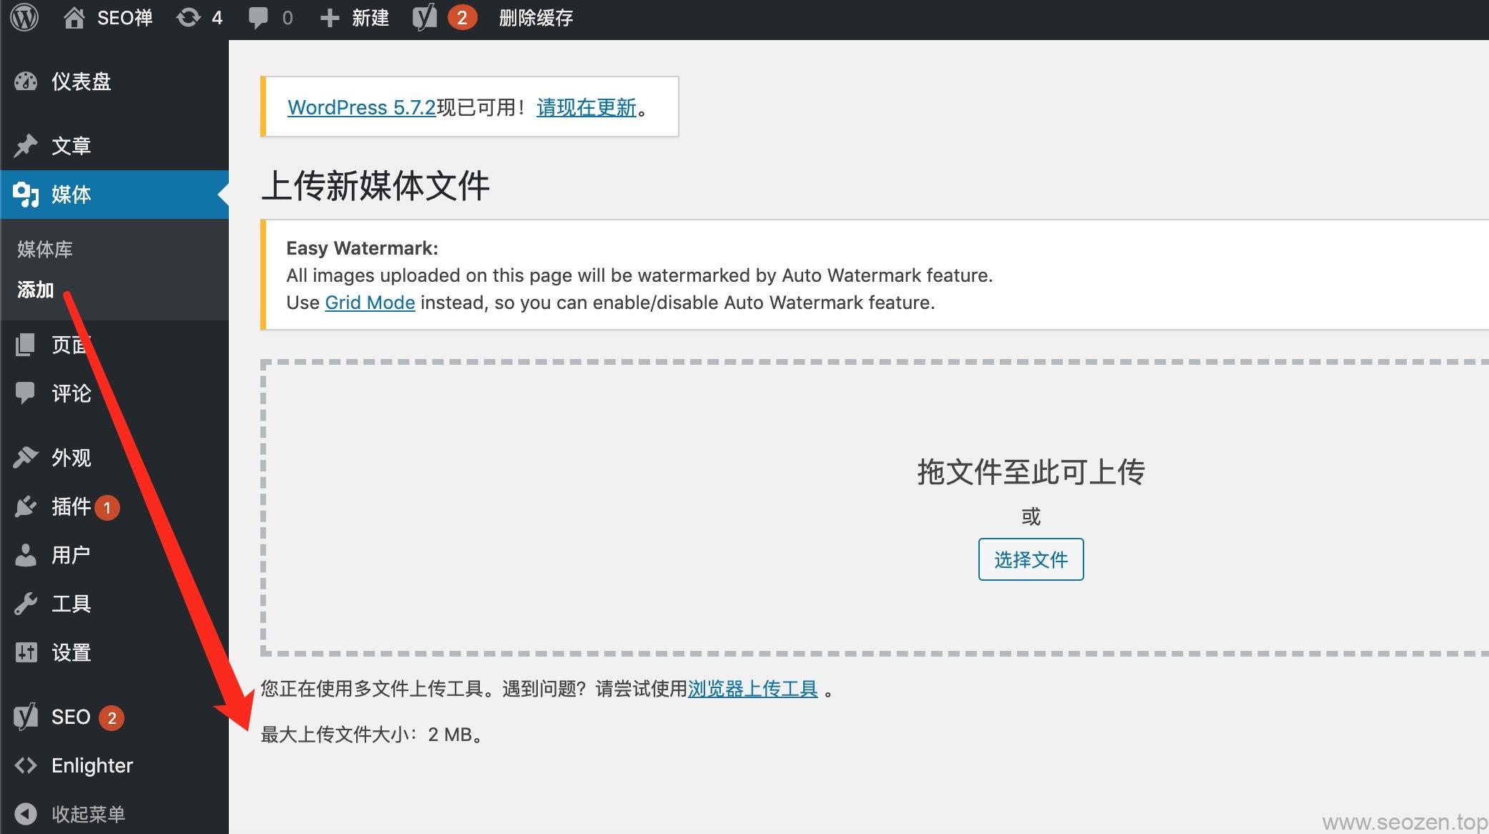Viewport: 1489px width, 834px height.
Task: Open 媒体库 submenu item
Action: (x=45, y=250)
